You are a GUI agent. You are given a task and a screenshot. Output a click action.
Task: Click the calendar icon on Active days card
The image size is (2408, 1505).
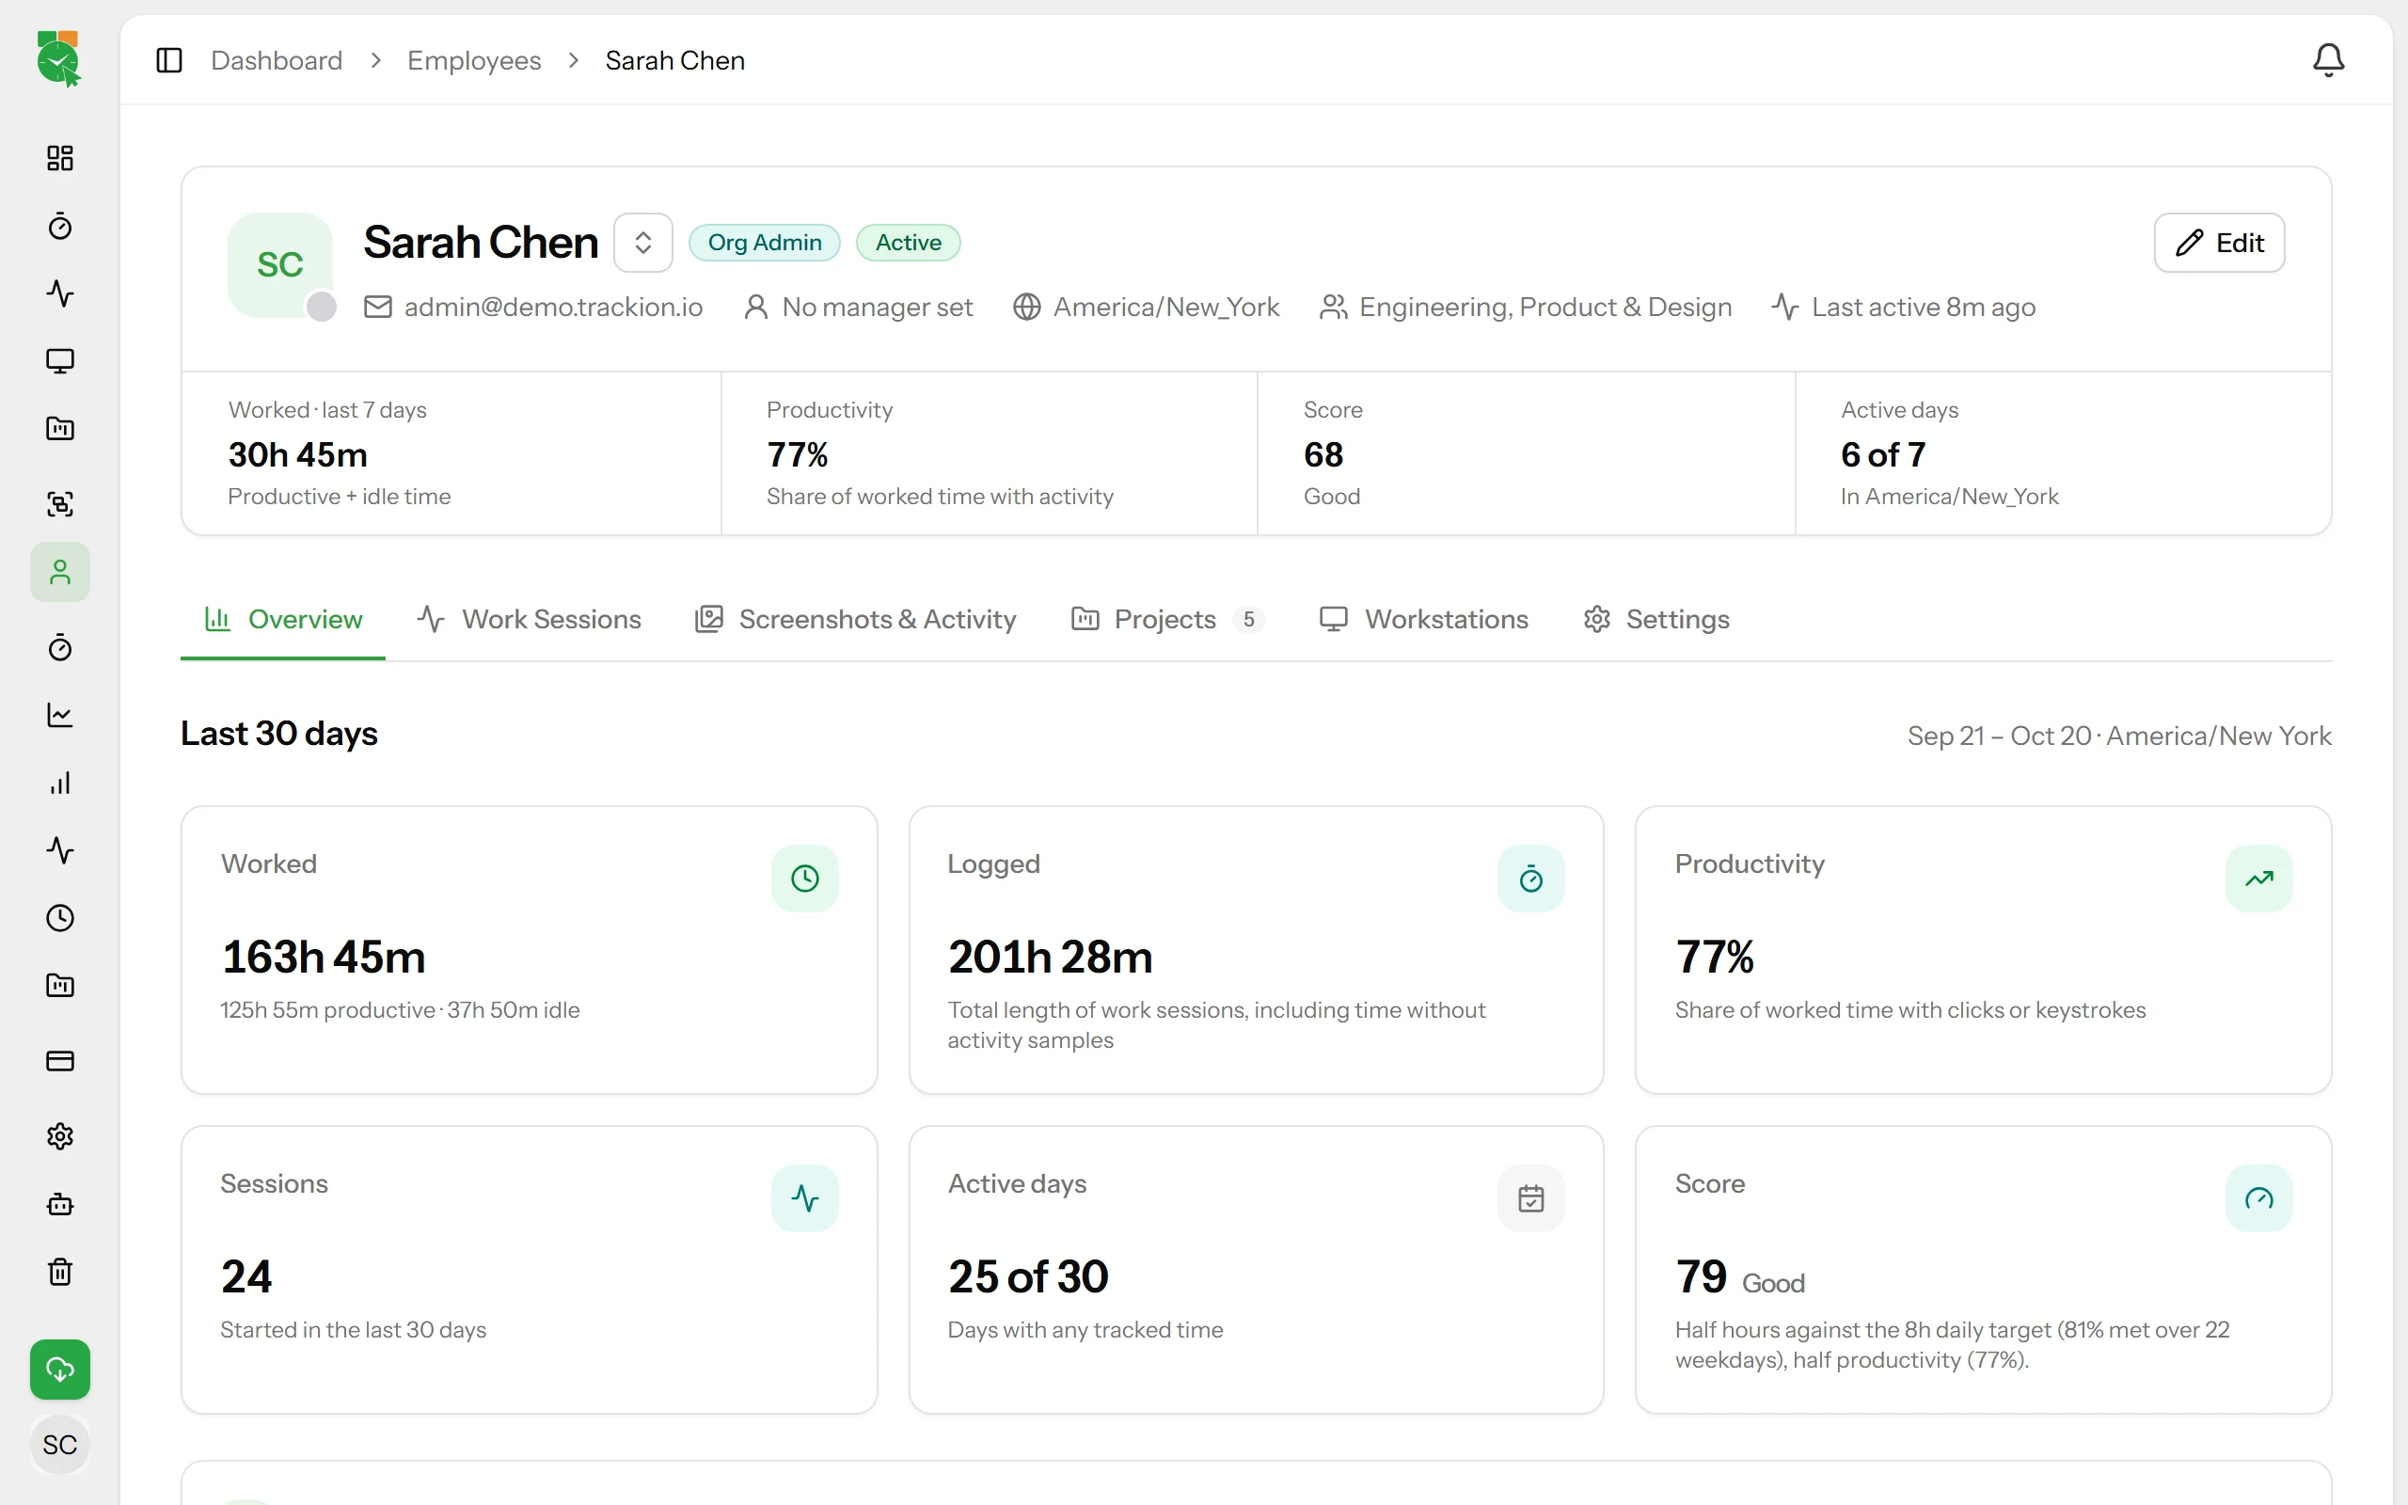[x=1530, y=1198]
